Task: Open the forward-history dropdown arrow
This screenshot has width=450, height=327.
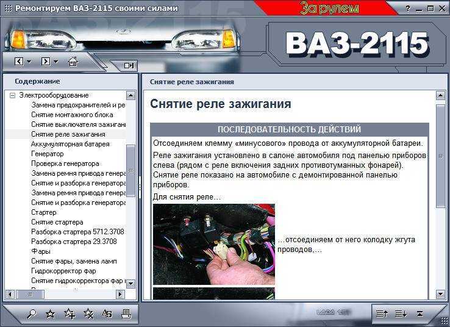Action: tap(55, 62)
